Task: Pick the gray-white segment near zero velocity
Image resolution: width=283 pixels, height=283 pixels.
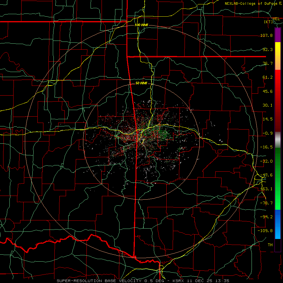Action: [278, 140]
